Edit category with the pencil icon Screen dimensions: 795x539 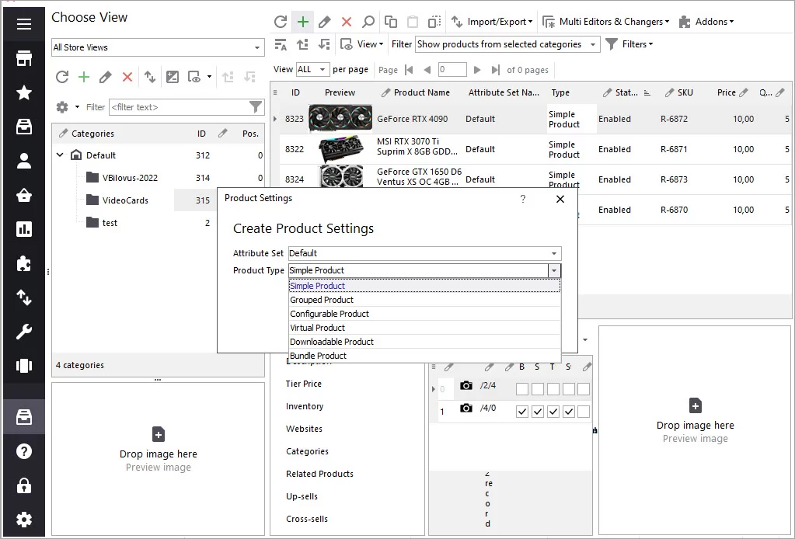(105, 76)
